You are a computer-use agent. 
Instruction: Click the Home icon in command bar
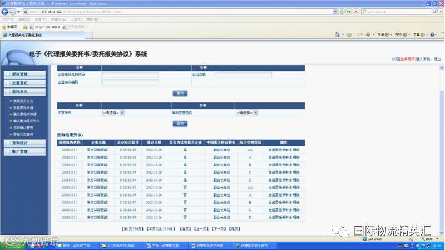point(338,35)
